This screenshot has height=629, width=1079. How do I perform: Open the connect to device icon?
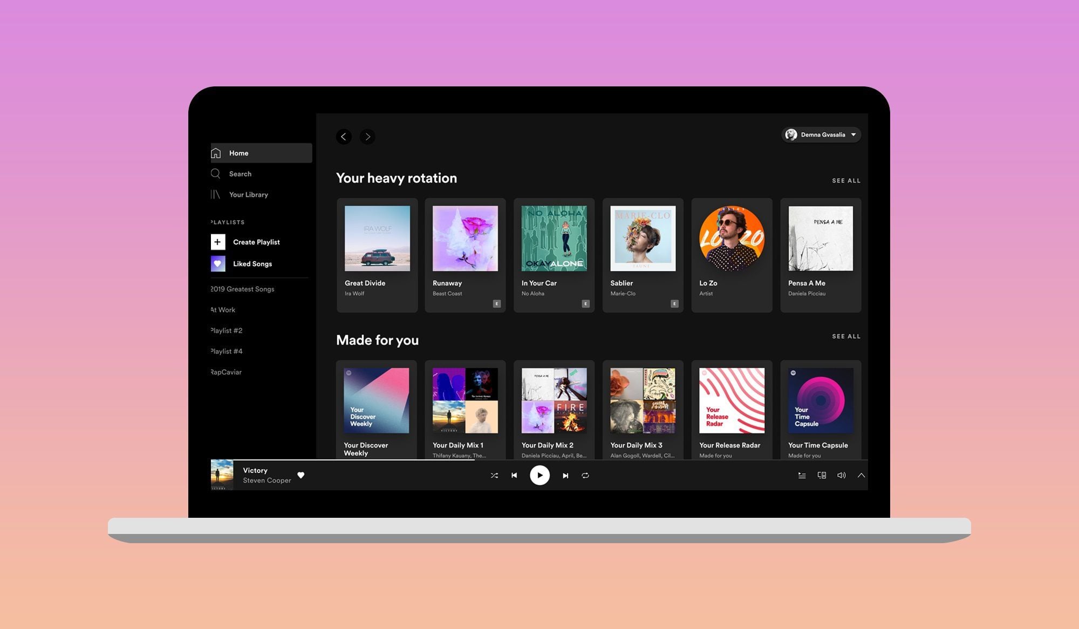pos(822,476)
